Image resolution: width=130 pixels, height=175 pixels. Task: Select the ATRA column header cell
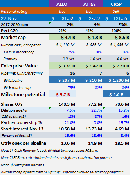click(89, 4)
